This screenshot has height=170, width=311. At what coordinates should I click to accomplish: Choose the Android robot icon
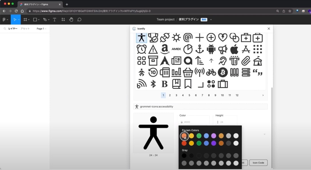click(x=211, y=49)
